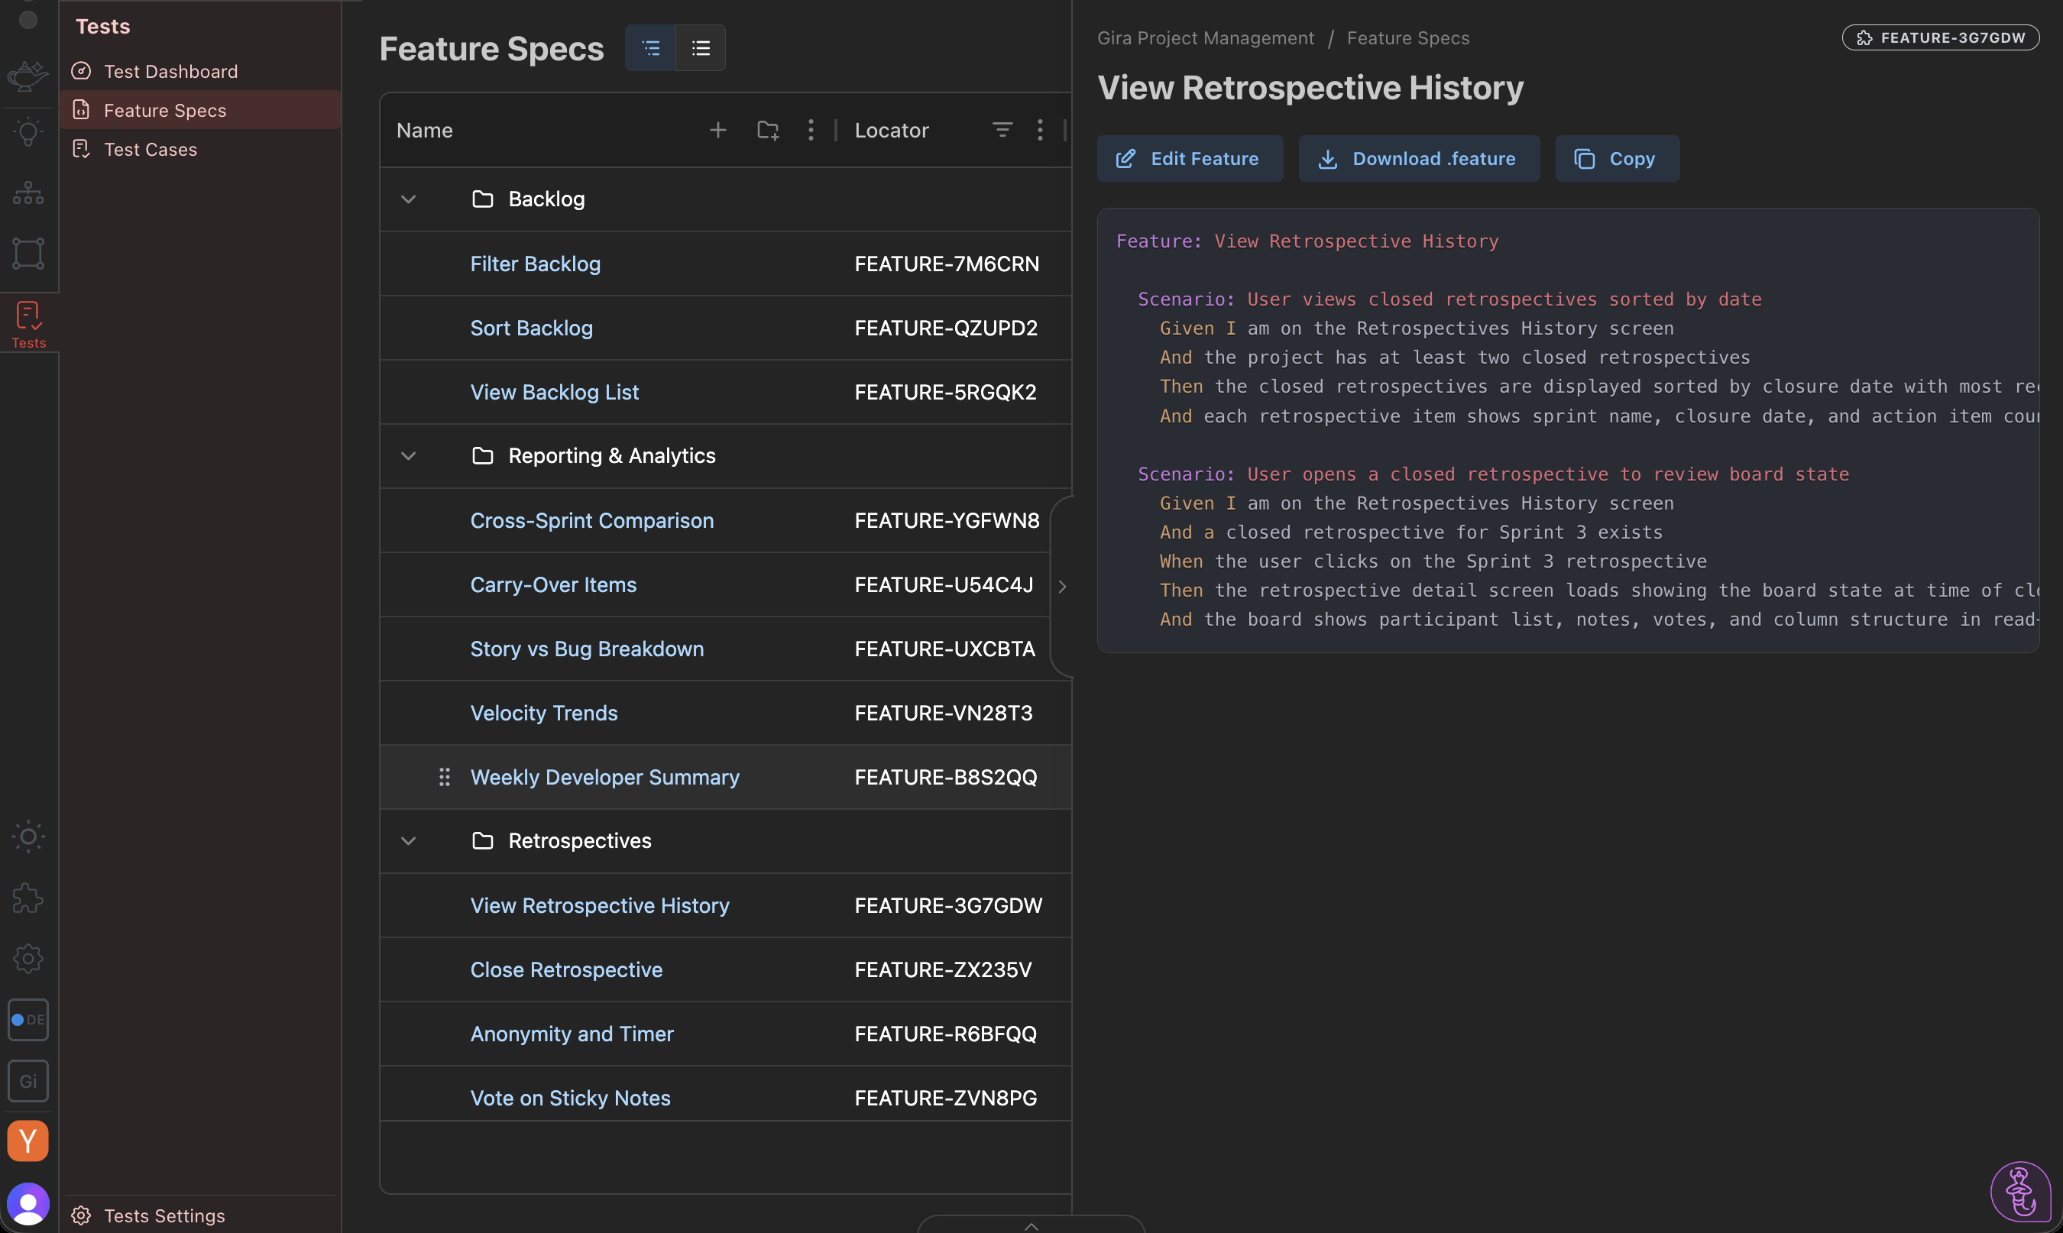Open the orange Y workspace icon
2063x1233 pixels.
(x=28, y=1141)
